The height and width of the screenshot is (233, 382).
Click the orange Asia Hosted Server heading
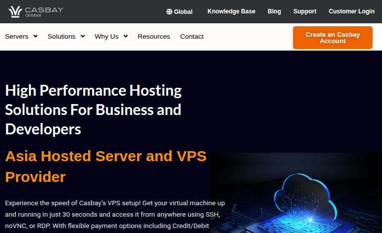click(x=106, y=166)
